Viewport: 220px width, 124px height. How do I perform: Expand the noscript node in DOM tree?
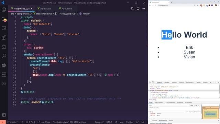tap(152, 92)
